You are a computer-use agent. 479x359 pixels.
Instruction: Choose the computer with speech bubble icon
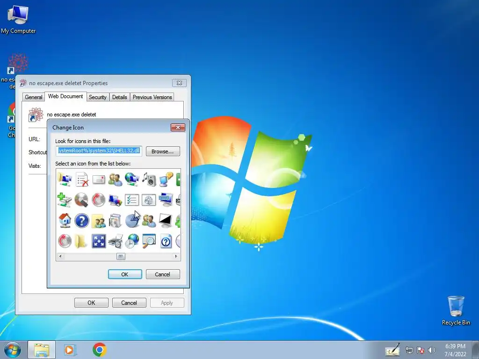click(166, 179)
